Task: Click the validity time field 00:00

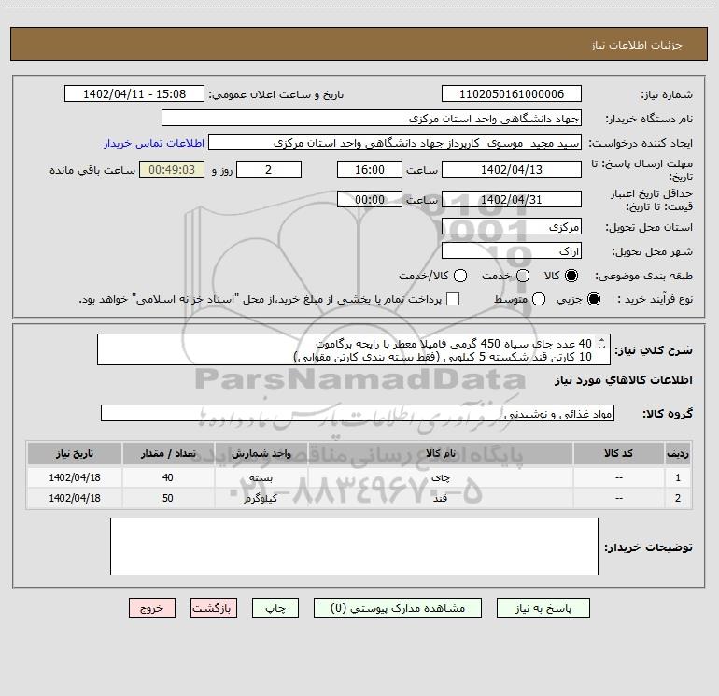Action: [370, 199]
